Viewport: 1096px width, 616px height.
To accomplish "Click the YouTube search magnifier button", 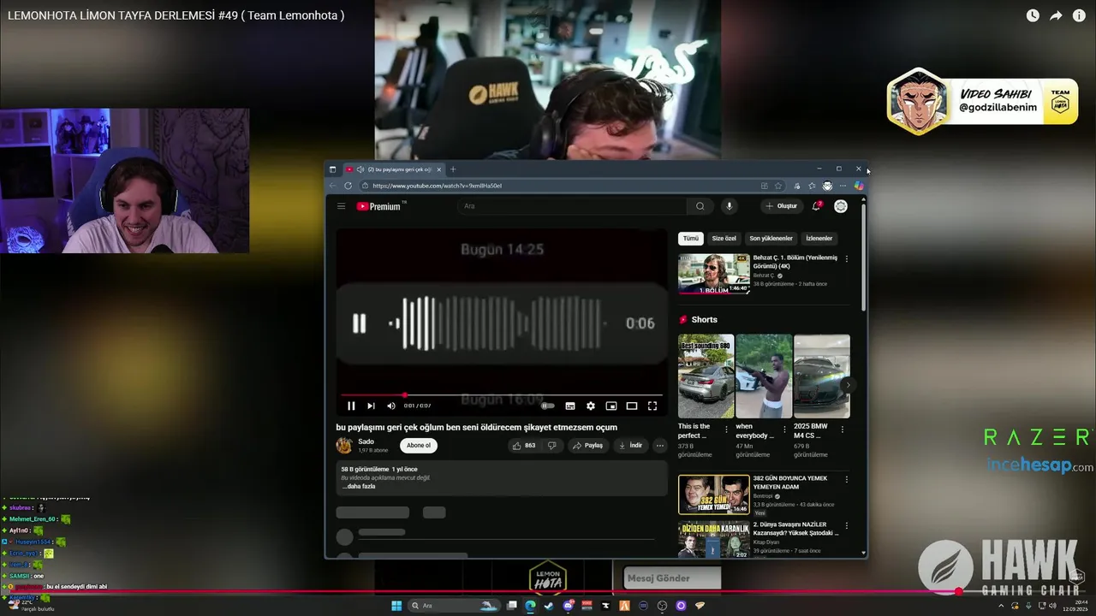I will coord(700,206).
